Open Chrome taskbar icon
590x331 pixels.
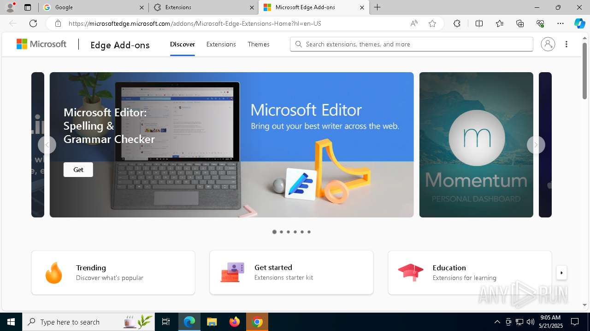[257, 322]
